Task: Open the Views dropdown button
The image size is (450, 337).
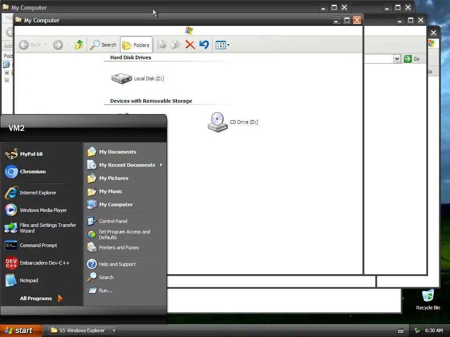Action: [222, 45]
